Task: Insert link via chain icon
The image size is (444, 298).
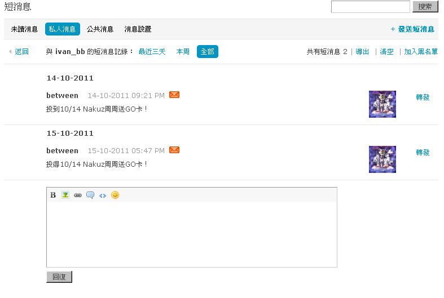Action: [x=78, y=195]
